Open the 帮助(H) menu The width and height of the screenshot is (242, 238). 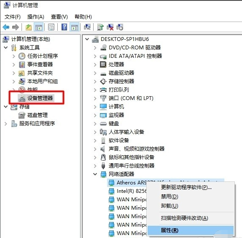[83, 17]
